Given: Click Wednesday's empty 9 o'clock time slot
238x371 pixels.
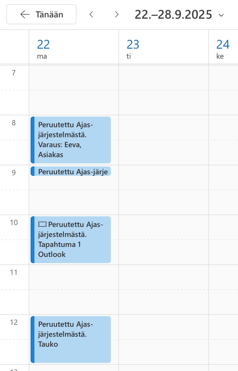Looking at the screenshot, I should point(223,190).
